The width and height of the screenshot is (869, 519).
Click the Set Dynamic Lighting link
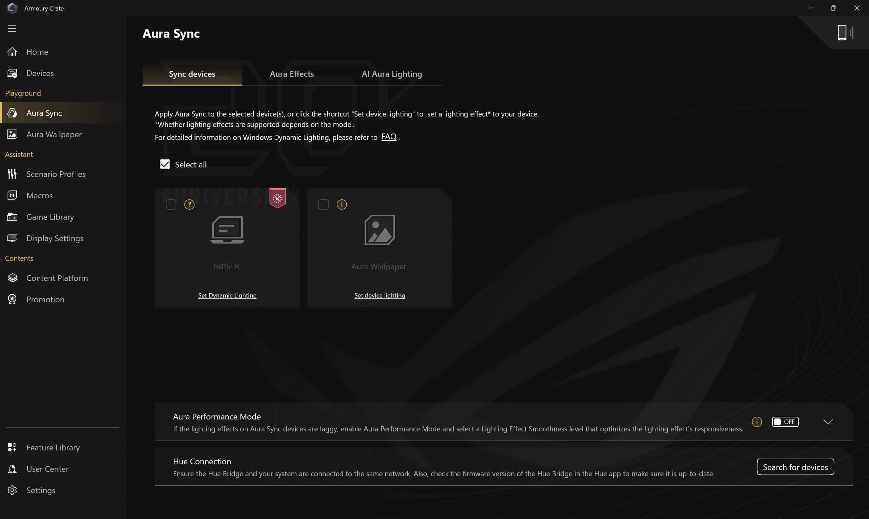[227, 295]
